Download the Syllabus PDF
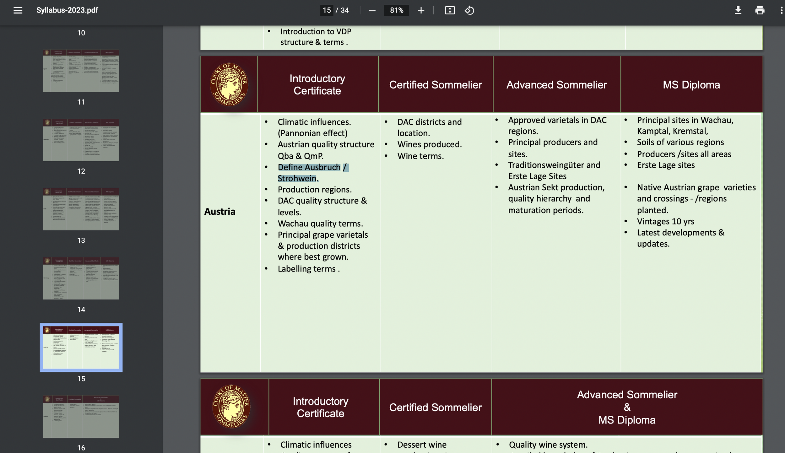The image size is (785, 453). click(738, 10)
